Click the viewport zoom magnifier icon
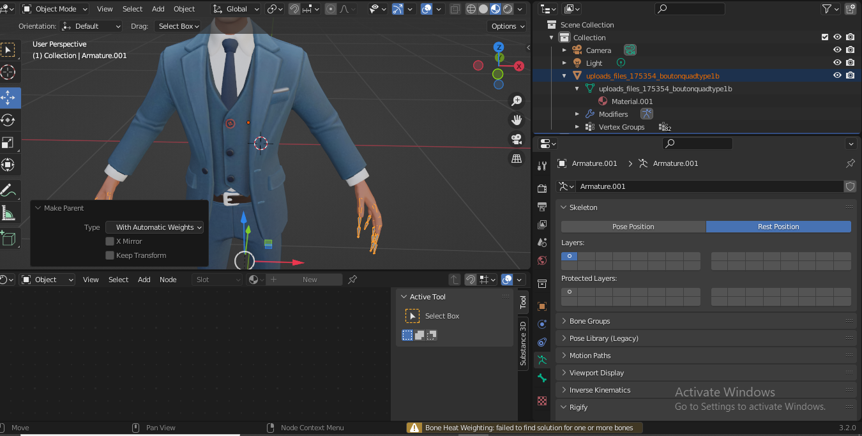The width and height of the screenshot is (862, 436). coord(517,100)
